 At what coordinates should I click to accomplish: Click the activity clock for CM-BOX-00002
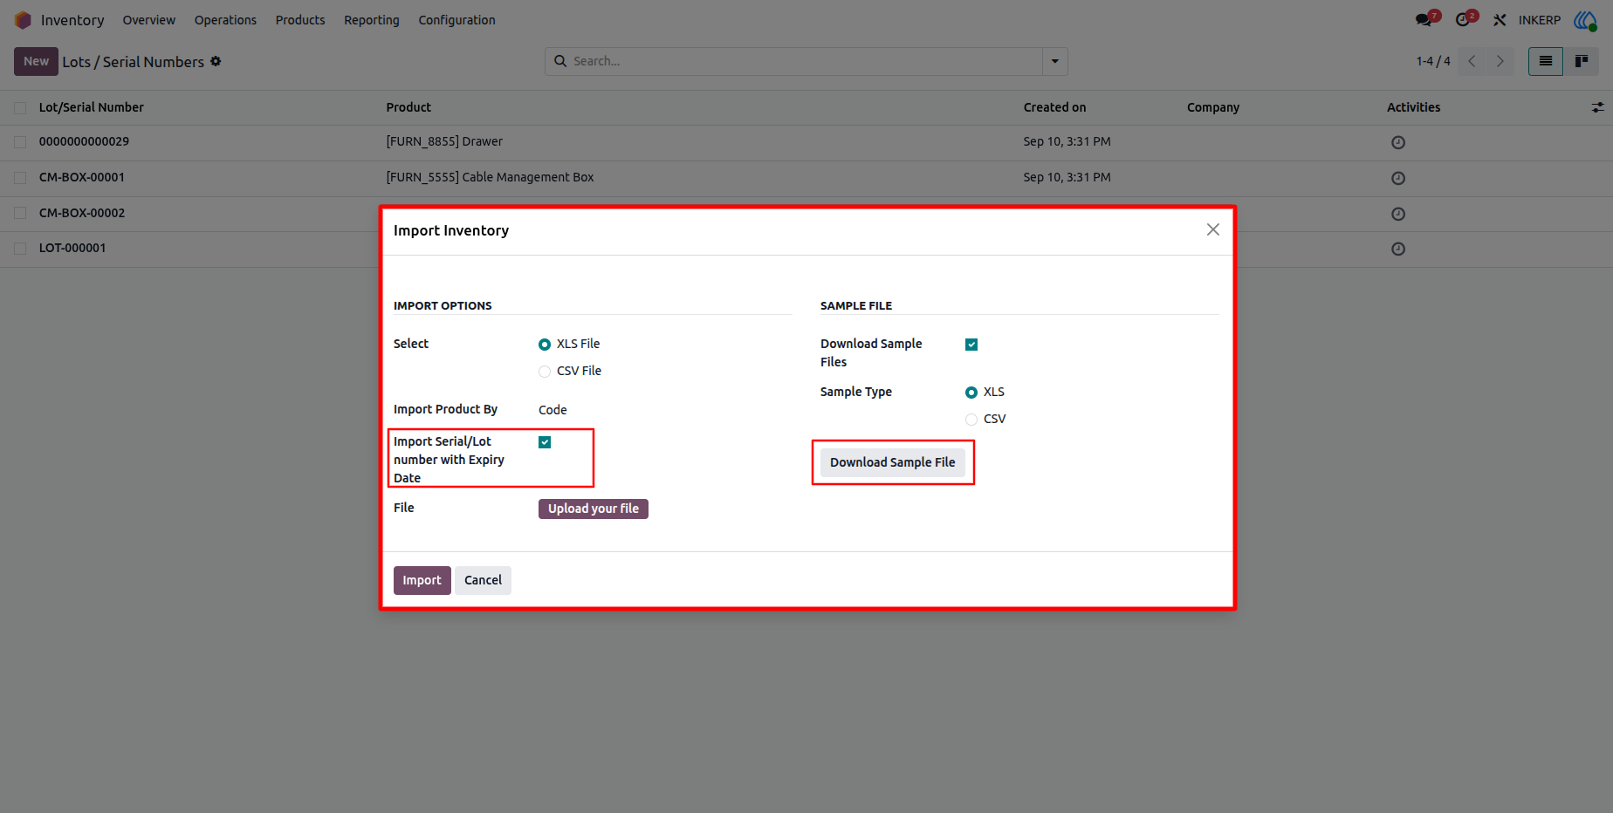[1398, 214]
